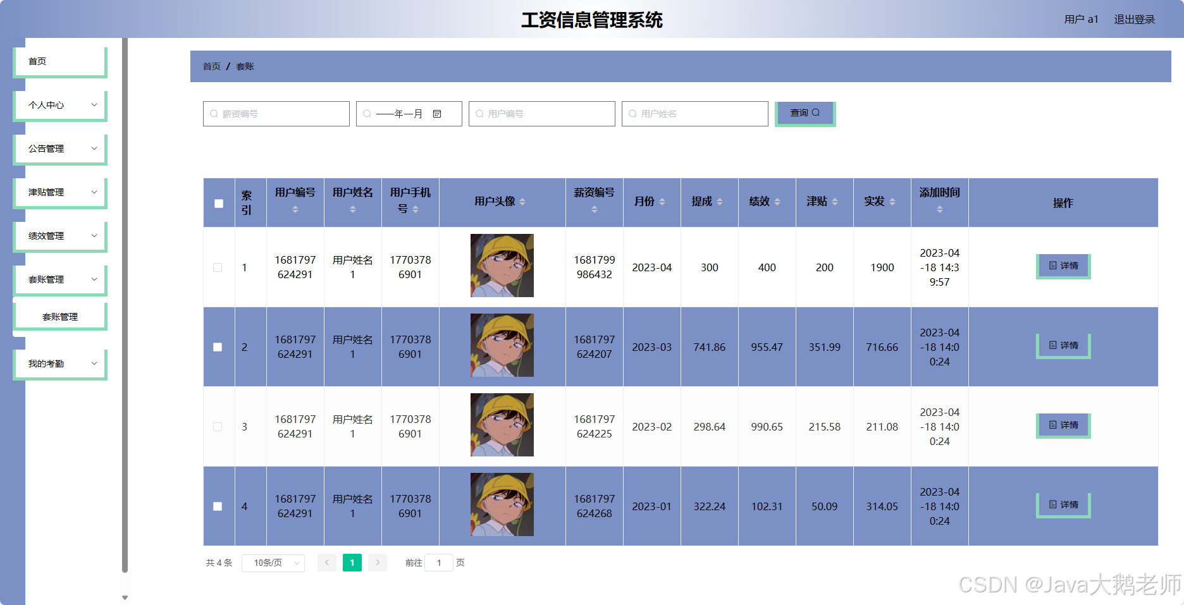The image size is (1184, 605).
Task: Click 实发 value 314.05
Action: pyautogui.click(x=882, y=506)
